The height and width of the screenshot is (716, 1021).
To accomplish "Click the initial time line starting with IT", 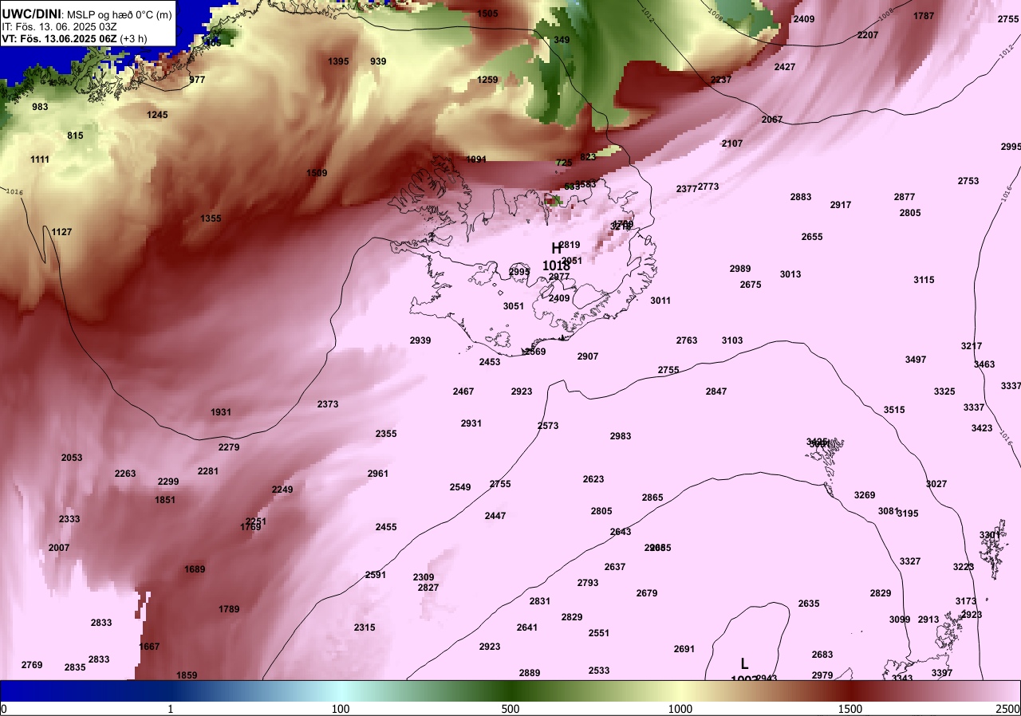I will click(x=59, y=26).
